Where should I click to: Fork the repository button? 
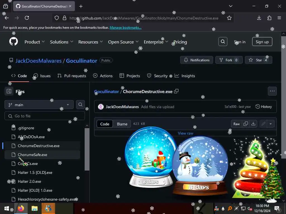(229, 60)
